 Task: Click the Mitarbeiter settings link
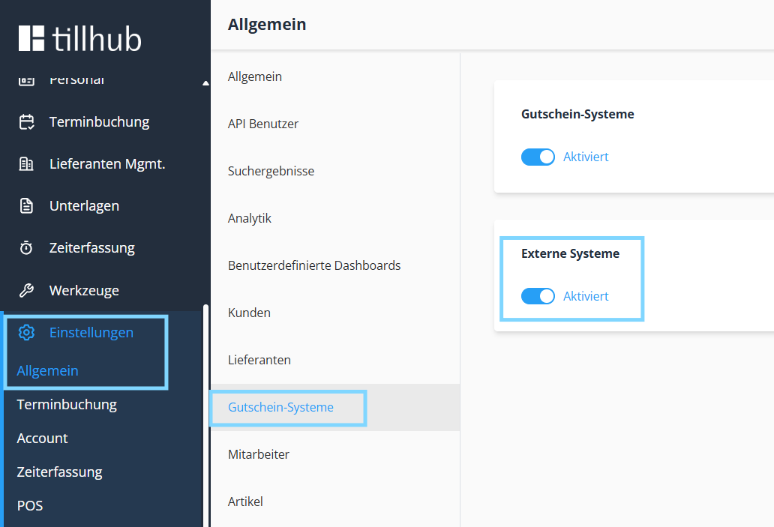click(x=259, y=454)
